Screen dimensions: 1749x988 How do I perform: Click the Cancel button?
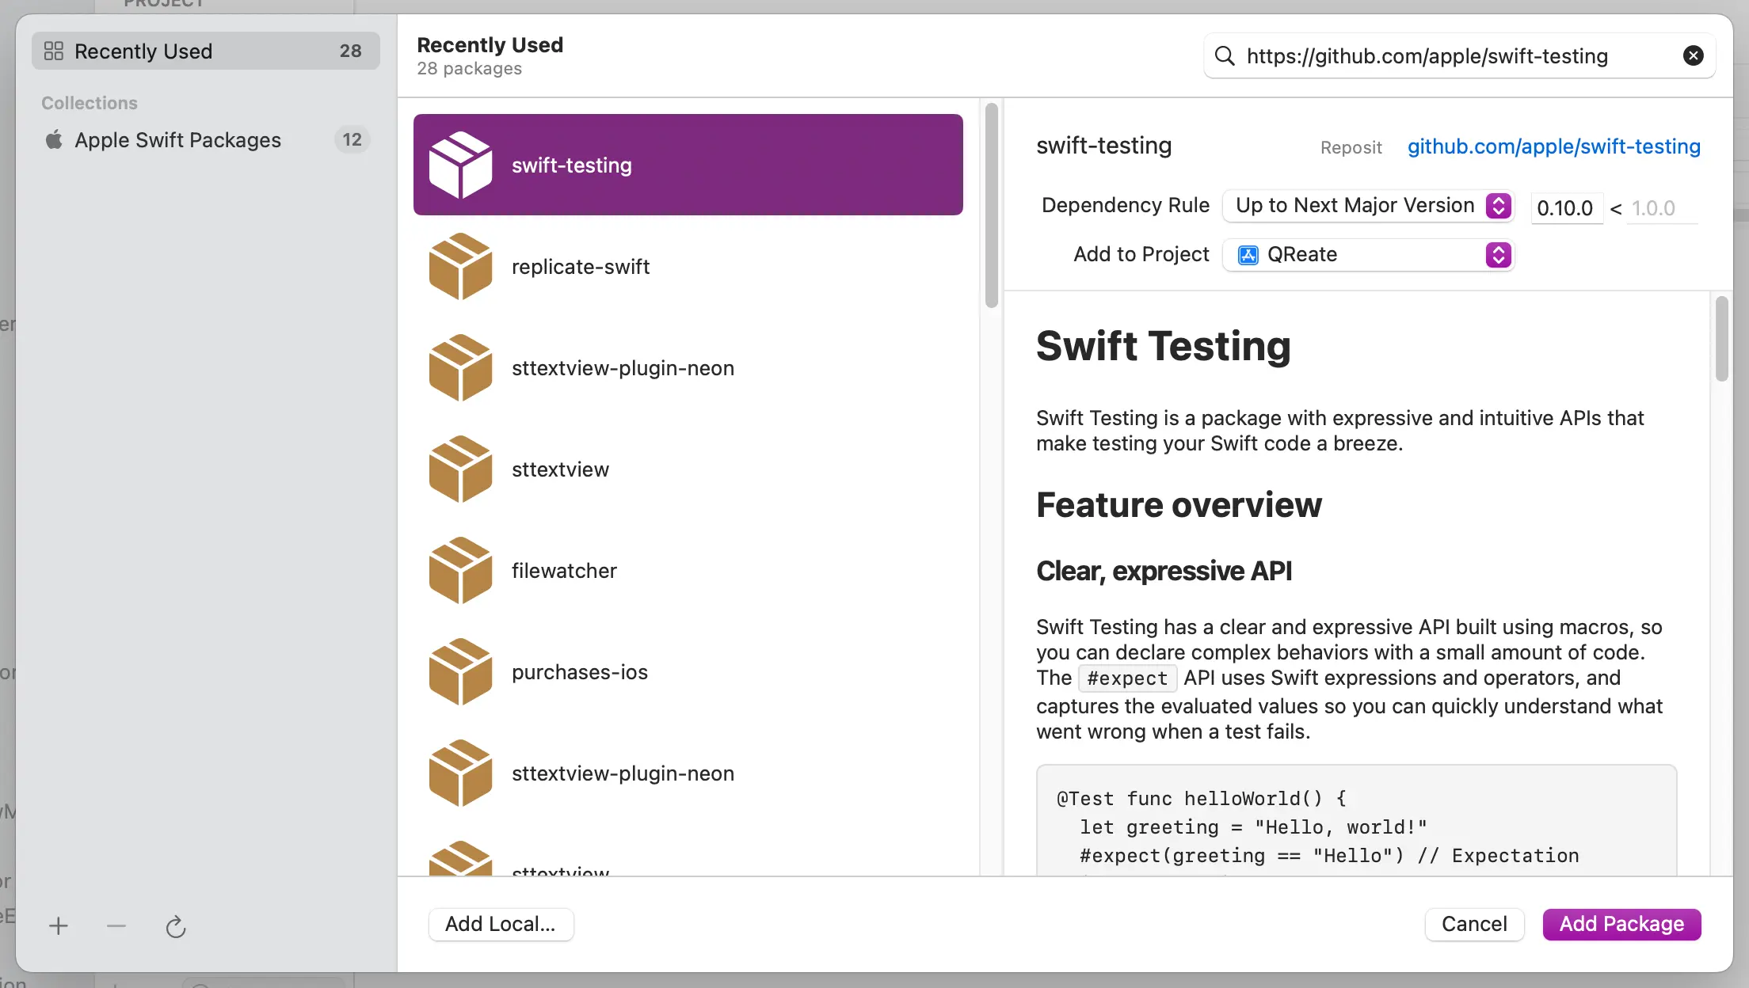click(1473, 924)
